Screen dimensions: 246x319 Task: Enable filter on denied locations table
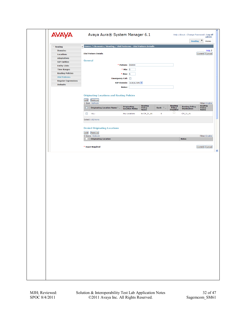[209, 136]
